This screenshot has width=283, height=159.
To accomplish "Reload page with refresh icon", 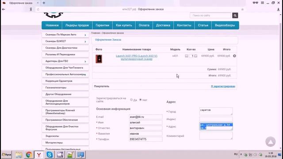I will [38, 9].
